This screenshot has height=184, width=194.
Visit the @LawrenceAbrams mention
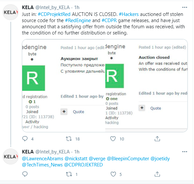click(x=43, y=159)
